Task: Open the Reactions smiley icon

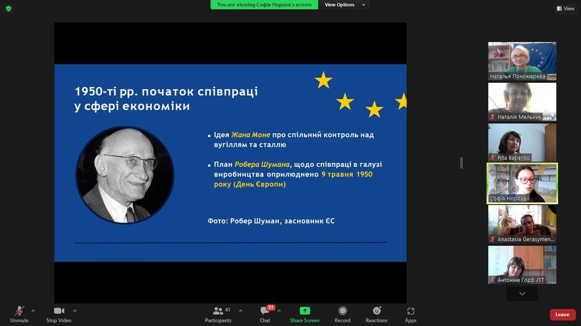Action: coord(377,311)
